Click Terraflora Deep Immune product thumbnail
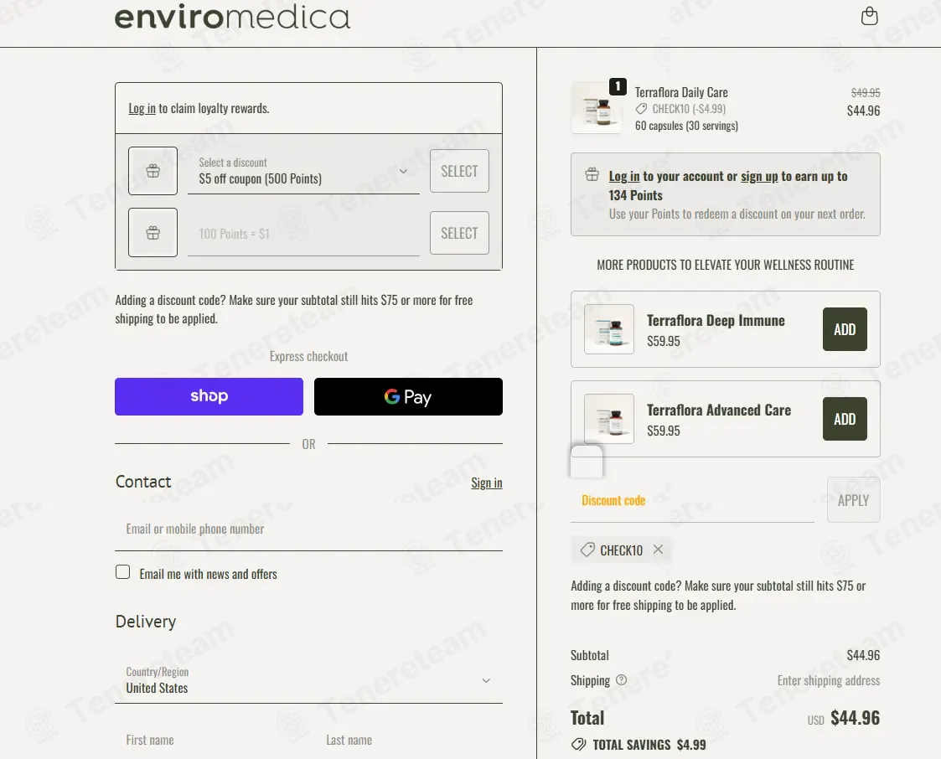This screenshot has width=941, height=759. [609, 329]
